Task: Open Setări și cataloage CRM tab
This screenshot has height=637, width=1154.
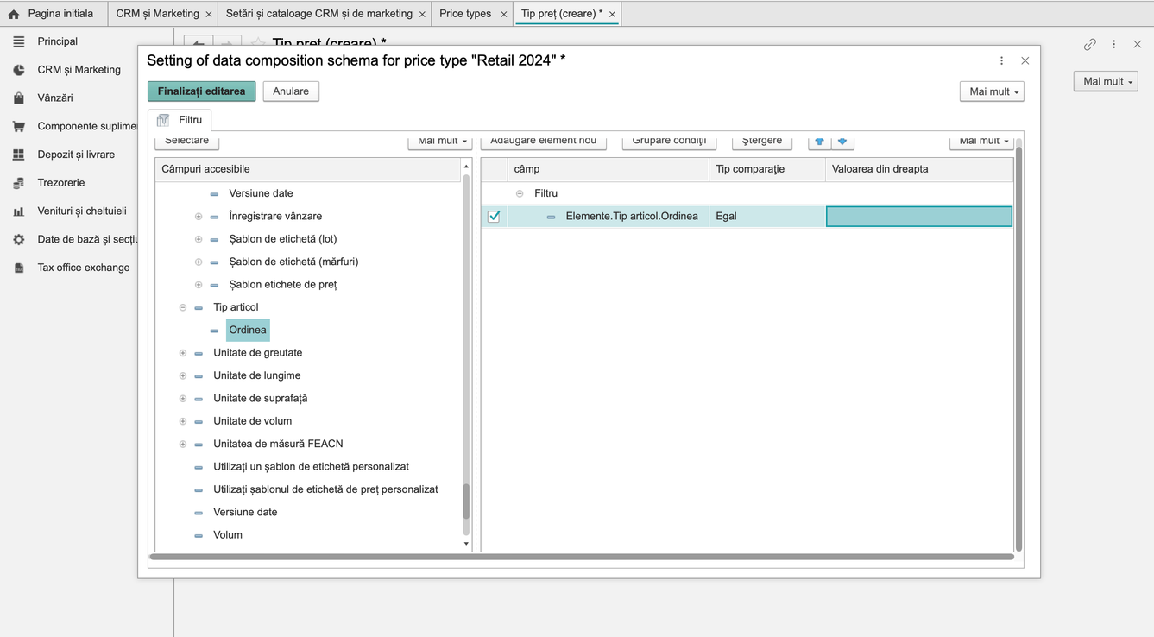Action: click(x=319, y=14)
